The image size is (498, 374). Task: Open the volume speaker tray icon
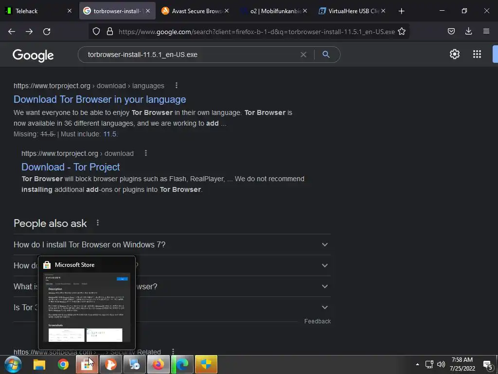(x=441, y=364)
